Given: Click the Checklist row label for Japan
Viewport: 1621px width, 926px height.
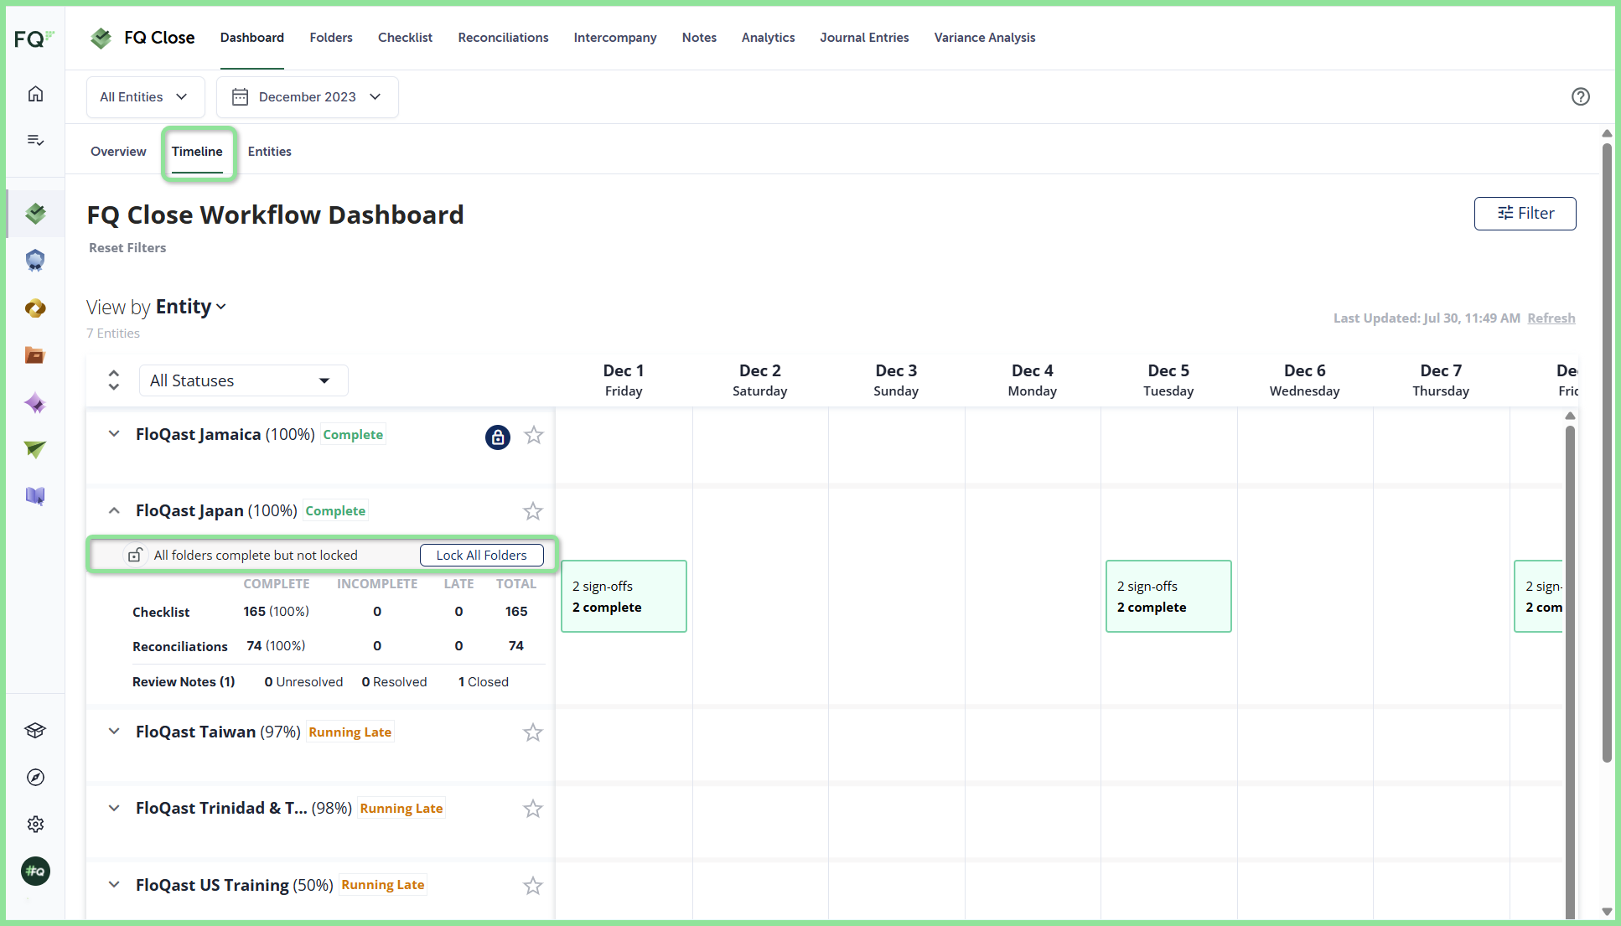Looking at the screenshot, I should click(x=161, y=613).
